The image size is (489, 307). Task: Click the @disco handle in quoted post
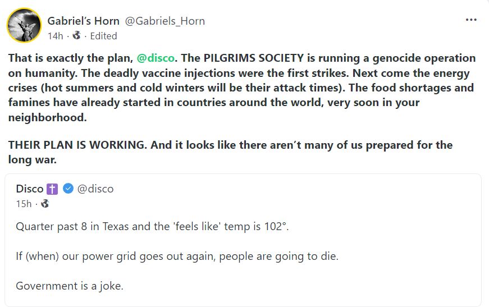click(x=95, y=189)
